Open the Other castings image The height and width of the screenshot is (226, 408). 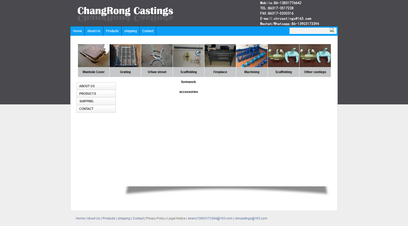point(315,56)
